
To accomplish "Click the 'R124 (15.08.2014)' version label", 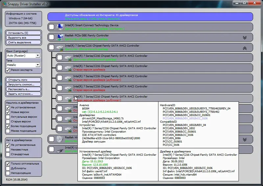I will 17,180.
